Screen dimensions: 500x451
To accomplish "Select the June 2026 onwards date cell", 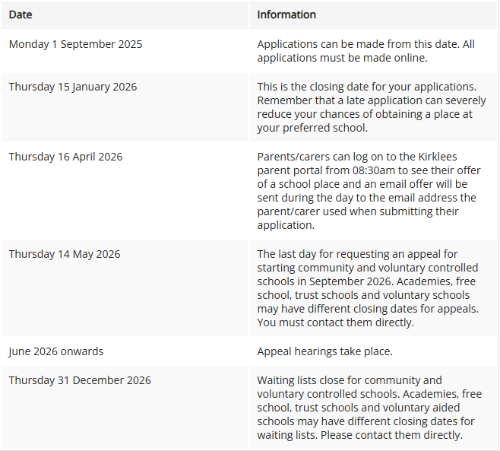I will (125, 351).
